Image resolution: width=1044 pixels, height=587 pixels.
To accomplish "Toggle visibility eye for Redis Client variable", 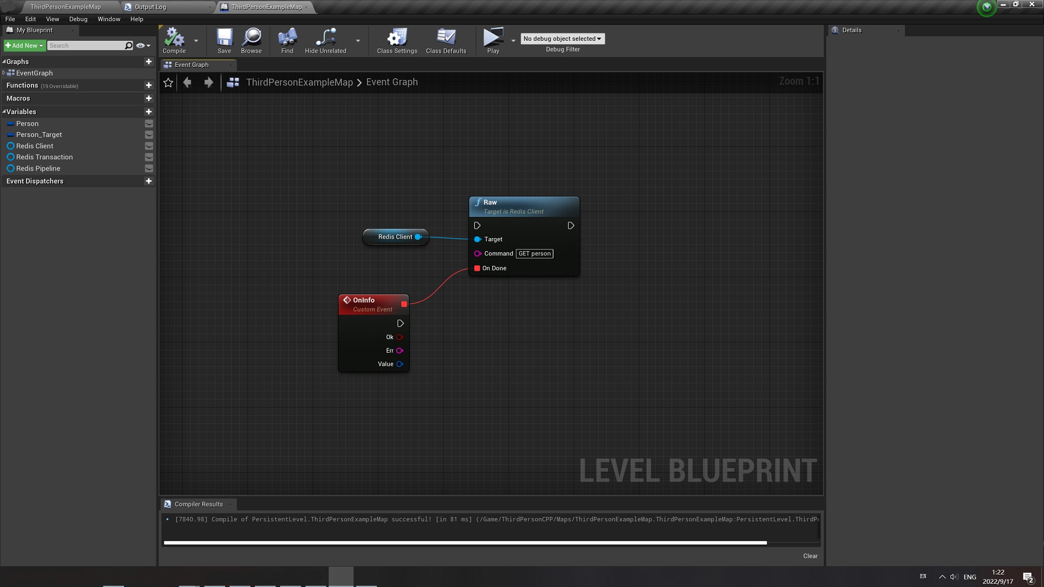I will point(149,146).
